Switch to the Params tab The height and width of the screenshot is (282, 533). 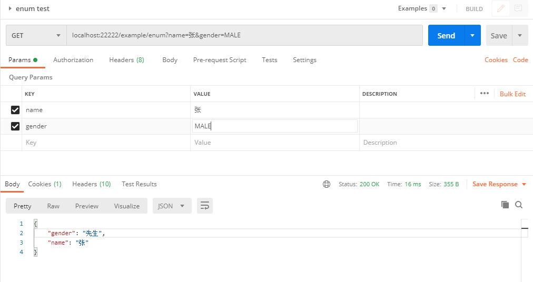click(x=23, y=60)
